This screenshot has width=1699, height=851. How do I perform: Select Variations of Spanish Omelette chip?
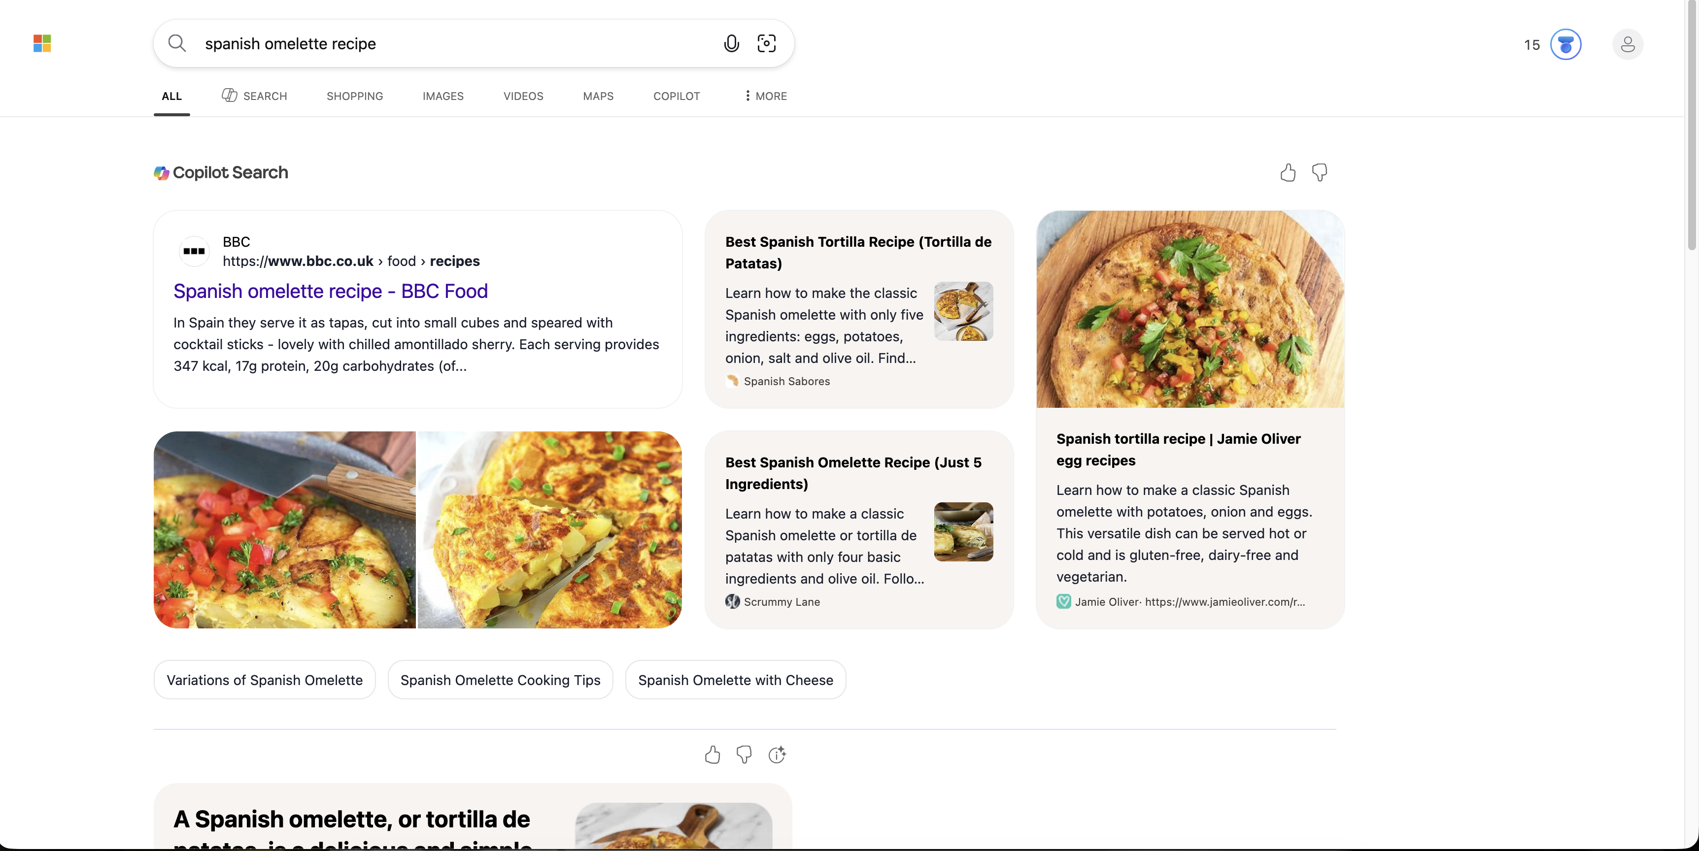point(265,680)
